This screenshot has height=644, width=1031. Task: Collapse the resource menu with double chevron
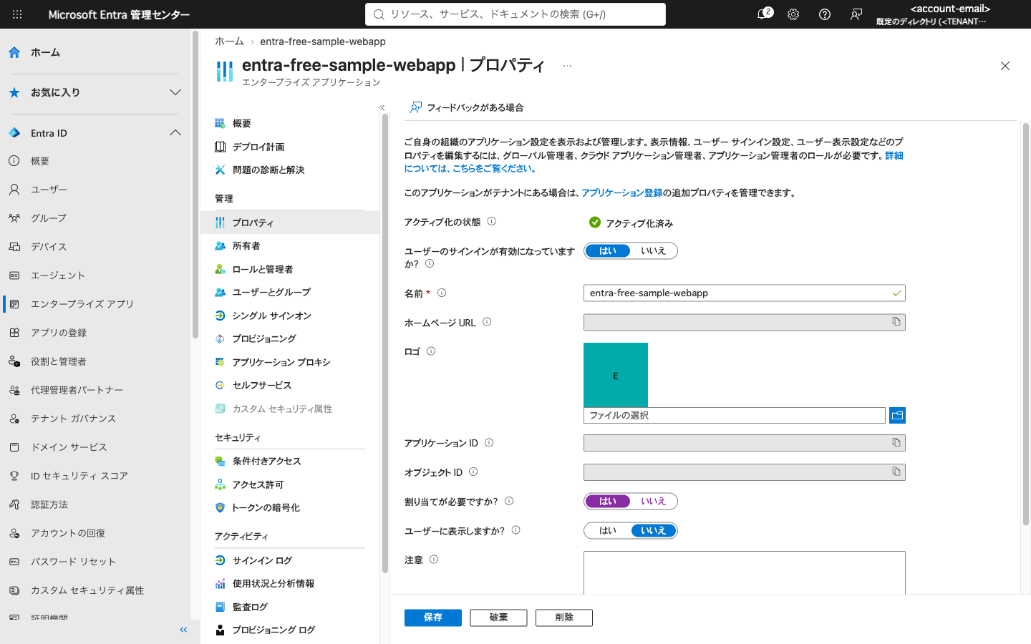tap(382, 107)
